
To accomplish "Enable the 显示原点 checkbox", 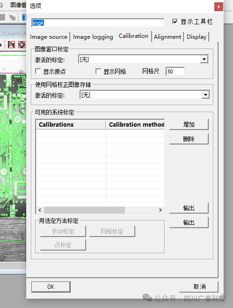I will pos(38,71).
